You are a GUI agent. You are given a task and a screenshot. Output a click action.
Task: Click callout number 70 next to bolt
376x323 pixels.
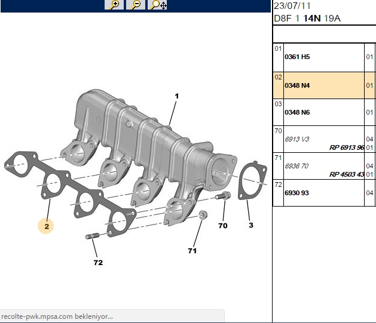click(223, 226)
